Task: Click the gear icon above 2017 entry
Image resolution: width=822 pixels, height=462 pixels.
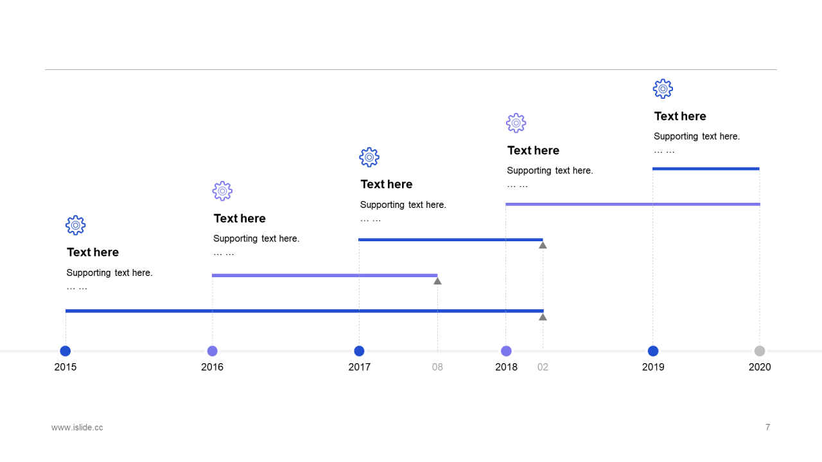Action: pos(369,157)
